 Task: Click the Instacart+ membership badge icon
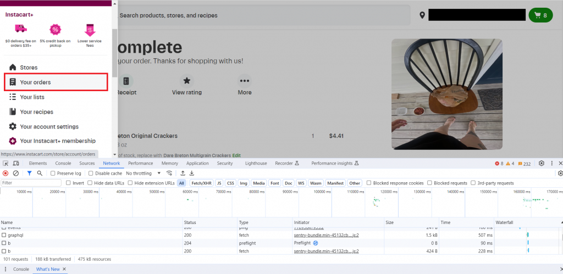coord(13,141)
